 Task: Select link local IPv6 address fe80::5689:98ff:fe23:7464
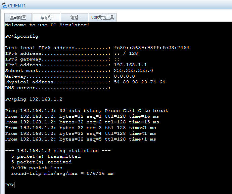[x=151, y=48]
